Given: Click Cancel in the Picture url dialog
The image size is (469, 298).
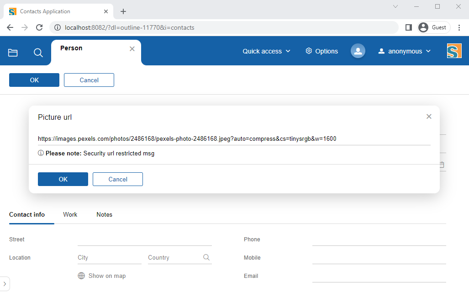Looking at the screenshot, I should [118, 179].
